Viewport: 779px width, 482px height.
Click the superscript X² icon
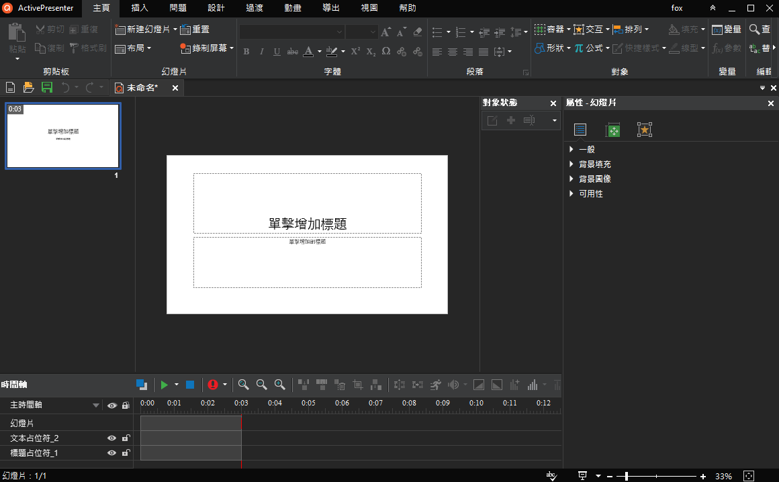click(355, 51)
